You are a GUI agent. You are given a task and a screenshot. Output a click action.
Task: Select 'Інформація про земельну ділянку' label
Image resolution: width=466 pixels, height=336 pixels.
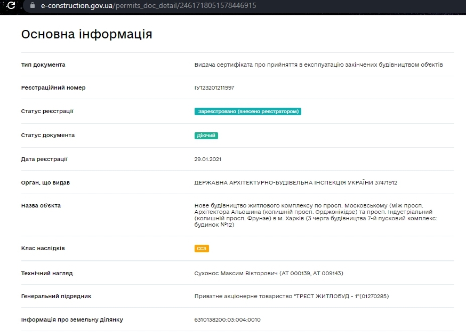72,319
